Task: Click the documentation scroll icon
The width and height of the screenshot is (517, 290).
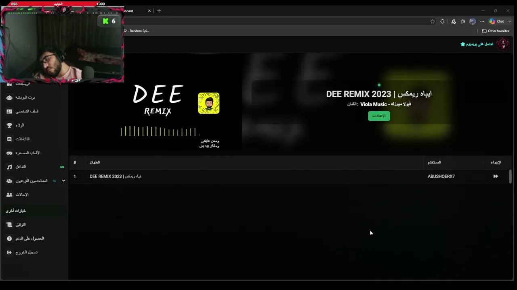Action: 9,225
